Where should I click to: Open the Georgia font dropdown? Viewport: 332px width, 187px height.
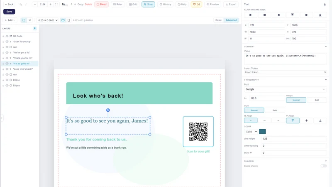click(x=285, y=89)
